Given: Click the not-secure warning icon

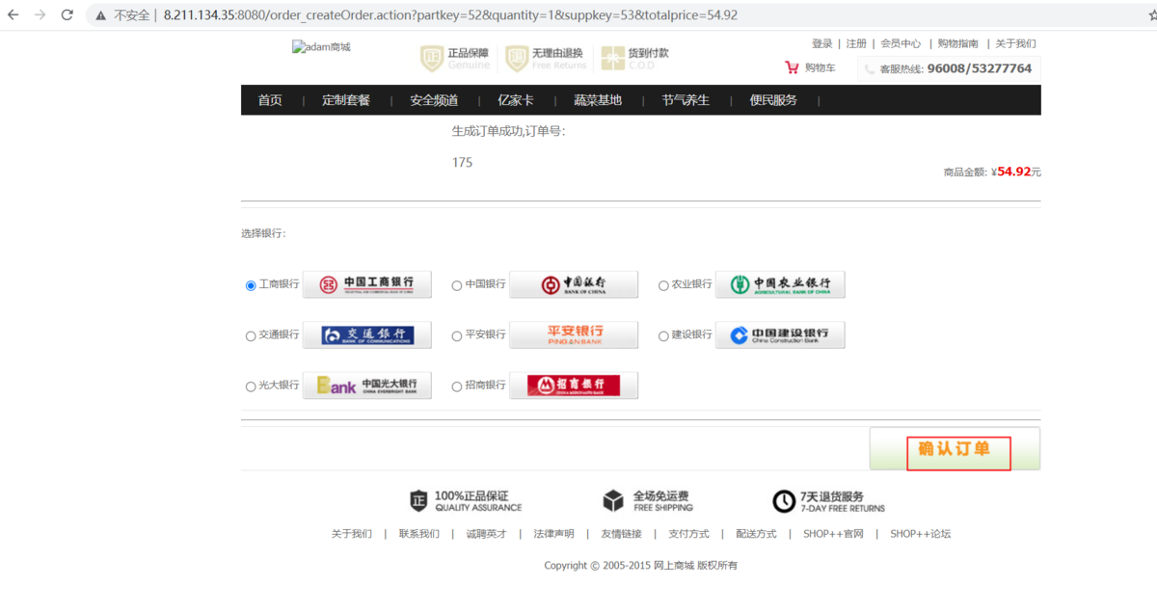Looking at the screenshot, I should 101,15.
